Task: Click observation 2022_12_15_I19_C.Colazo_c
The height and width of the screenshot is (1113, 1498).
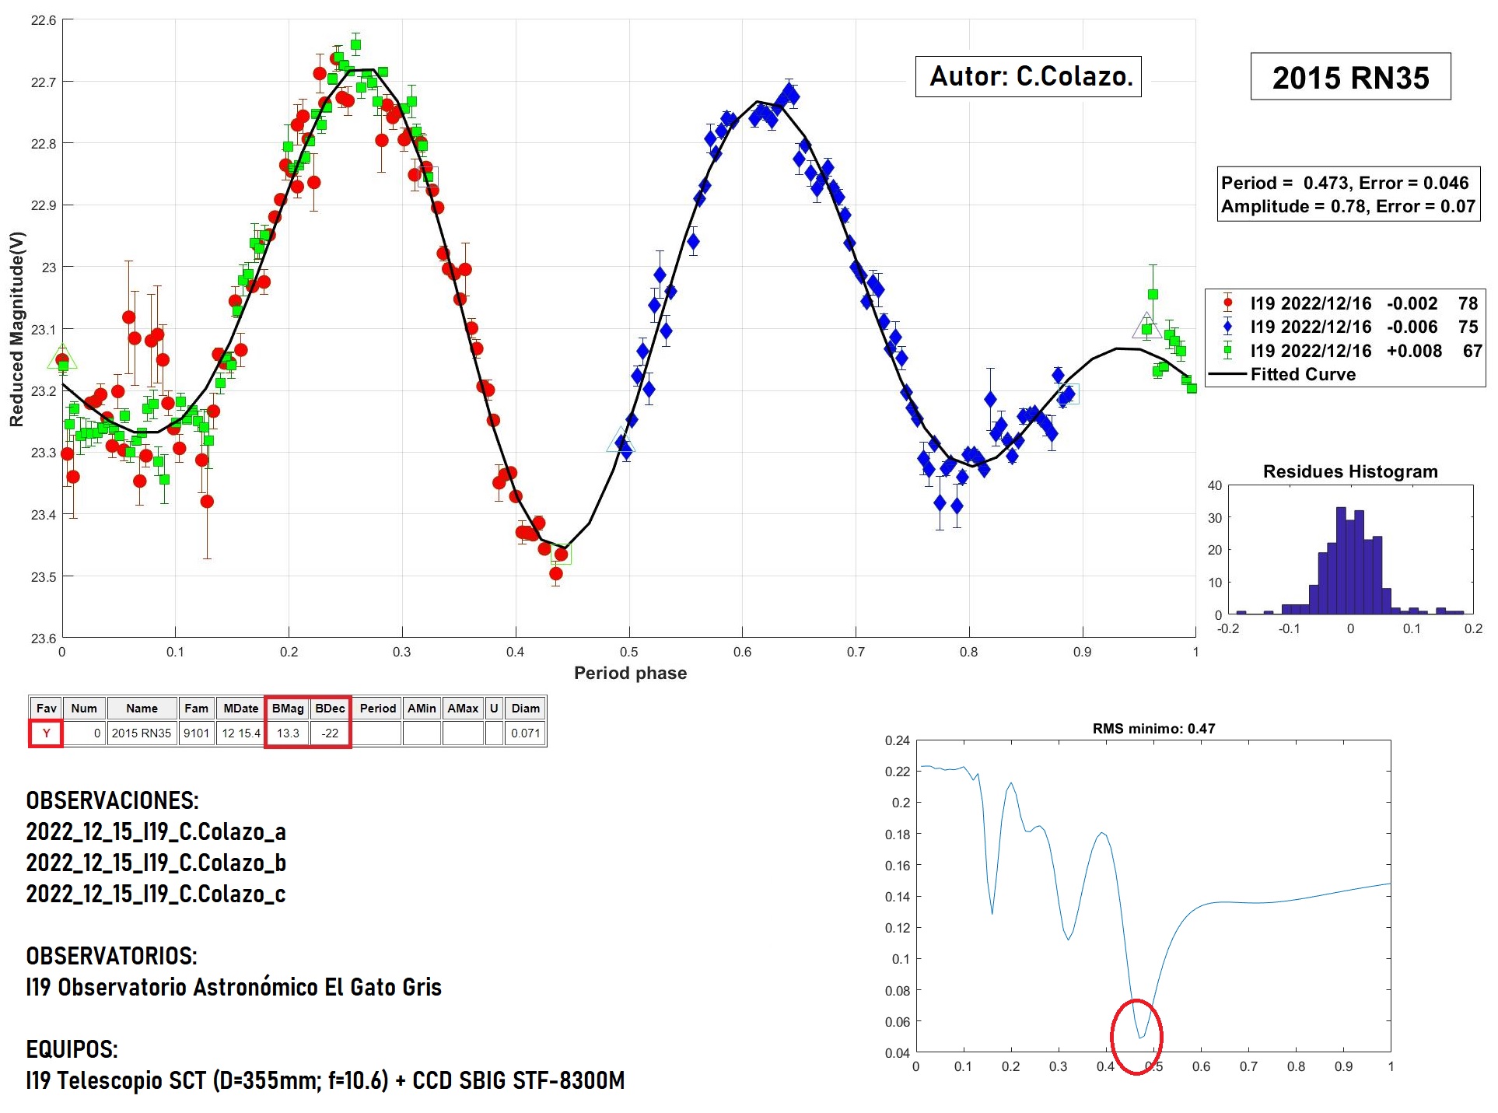Action: pyautogui.click(x=156, y=894)
